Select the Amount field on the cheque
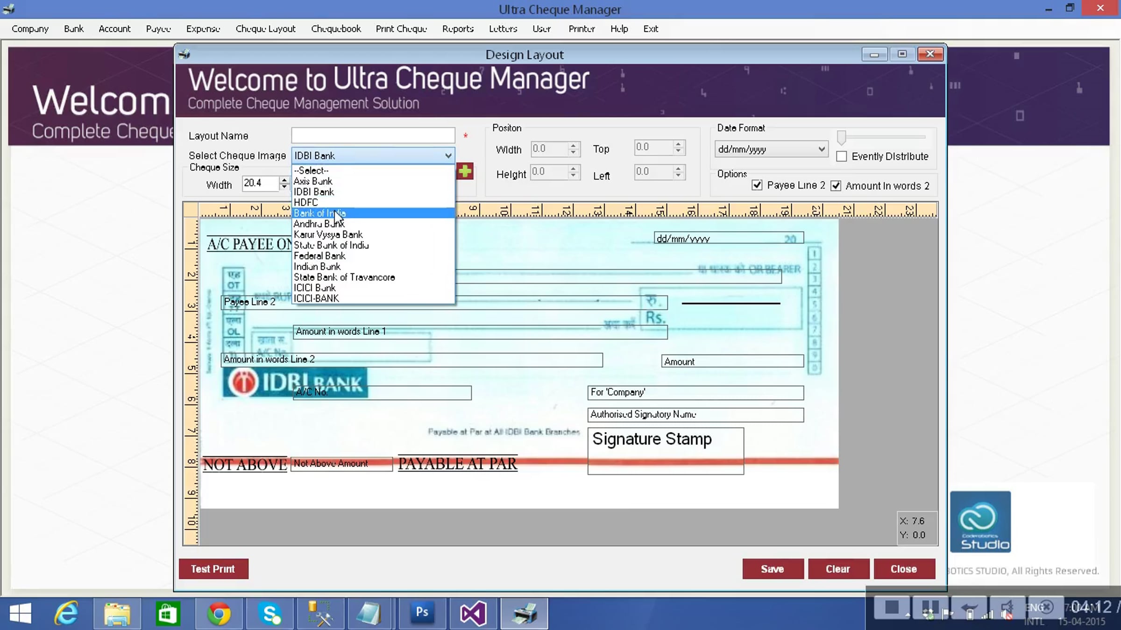This screenshot has height=630, width=1121. click(732, 361)
